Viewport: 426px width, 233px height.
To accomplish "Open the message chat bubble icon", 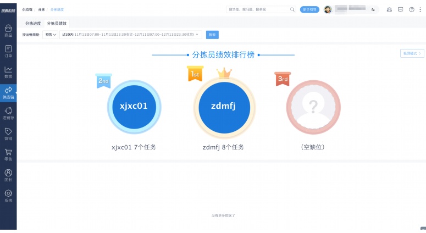I will tap(401, 9).
